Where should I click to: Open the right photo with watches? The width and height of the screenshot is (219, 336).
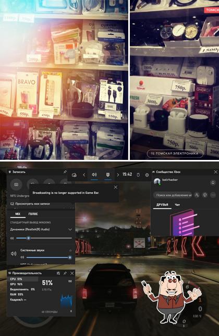[x=175, y=80]
